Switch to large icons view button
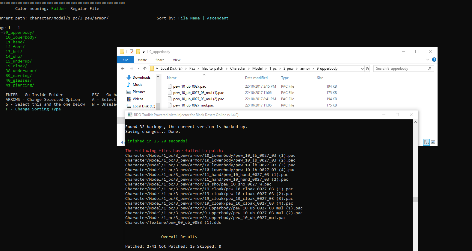472x251 pixels. click(433, 142)
